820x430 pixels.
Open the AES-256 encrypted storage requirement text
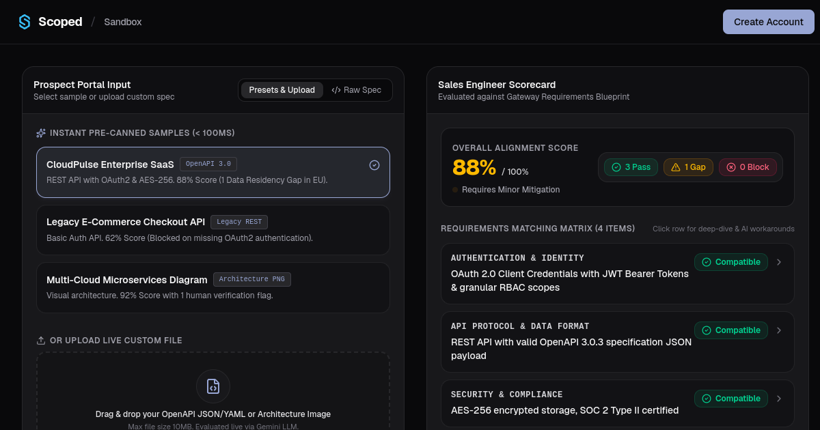pyautogui.click(x=564, y=410)
